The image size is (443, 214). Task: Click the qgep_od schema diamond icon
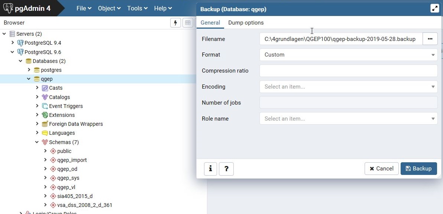click(x=53, y=169)
